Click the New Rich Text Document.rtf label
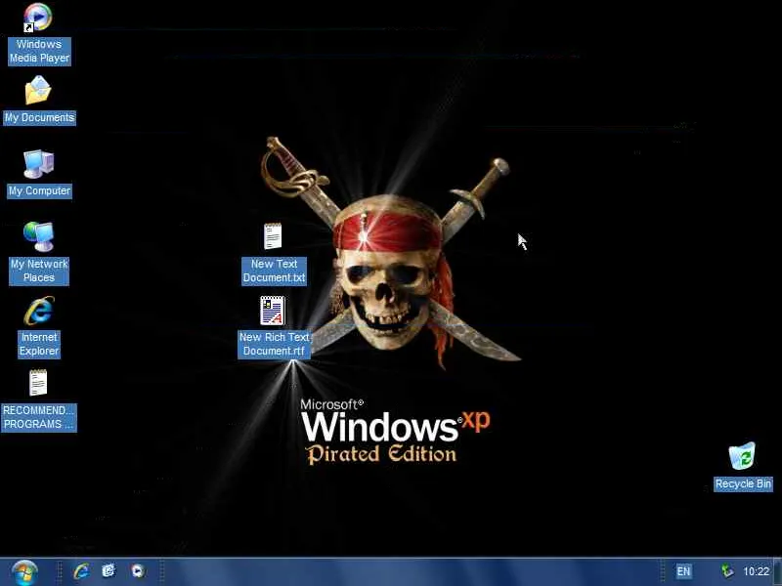782x586 pixels. pos(275,345)
